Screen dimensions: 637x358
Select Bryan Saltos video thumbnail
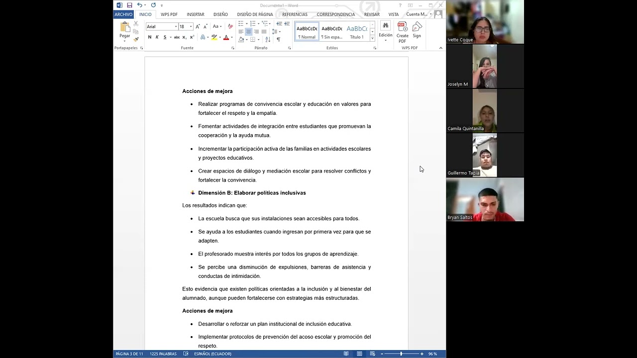coord(485,199)
